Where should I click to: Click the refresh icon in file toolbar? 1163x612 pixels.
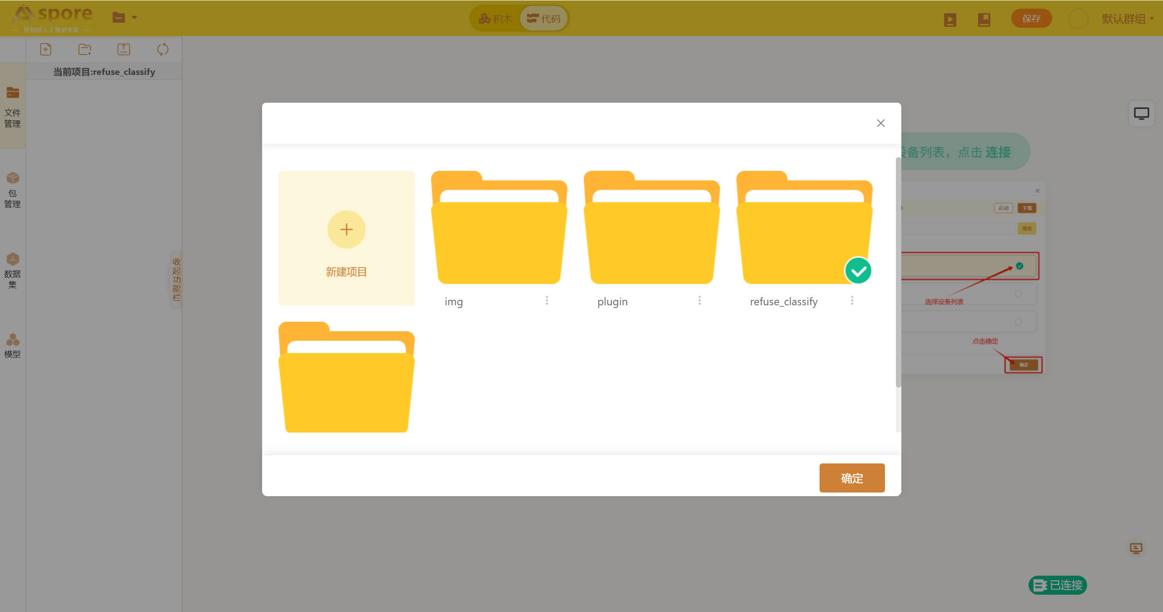click(163, 49)
